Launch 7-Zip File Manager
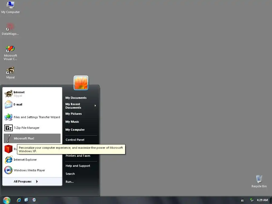This screenshot has height=204, width=272. (x=32, y=128)
